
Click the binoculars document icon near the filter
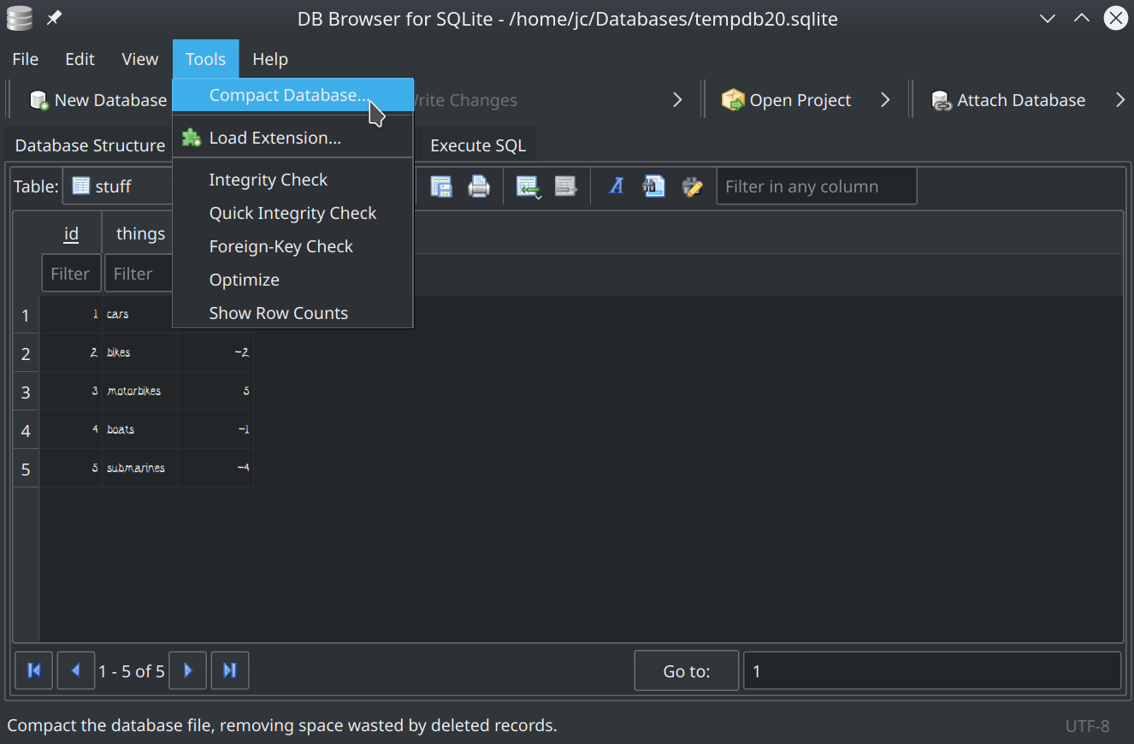tap(653, 186)
